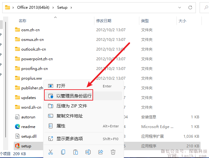This screenshot has height=158, width=209.
Task: Sort by 名称 column header
Action: coord(22,21)
